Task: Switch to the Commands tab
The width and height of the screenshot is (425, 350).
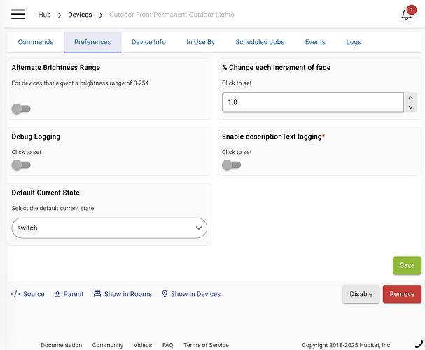Action: (x=36, y=42)
